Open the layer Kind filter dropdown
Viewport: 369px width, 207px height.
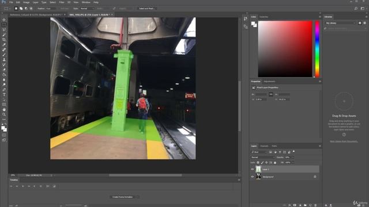pyautogui.click(x=259, y=152)
